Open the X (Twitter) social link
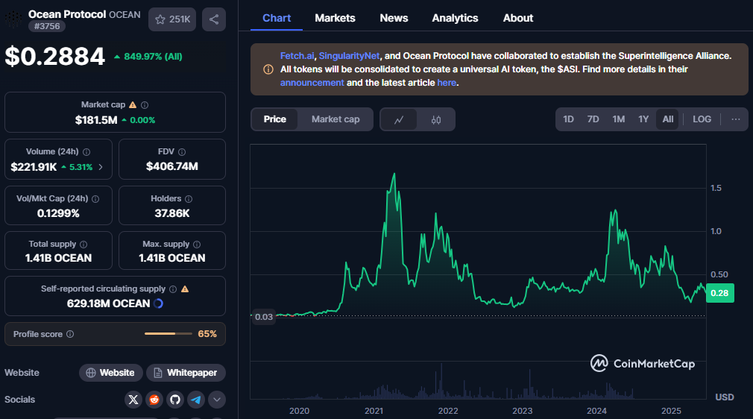This screenshot has height=419, width=753. [x=133, y=400]
